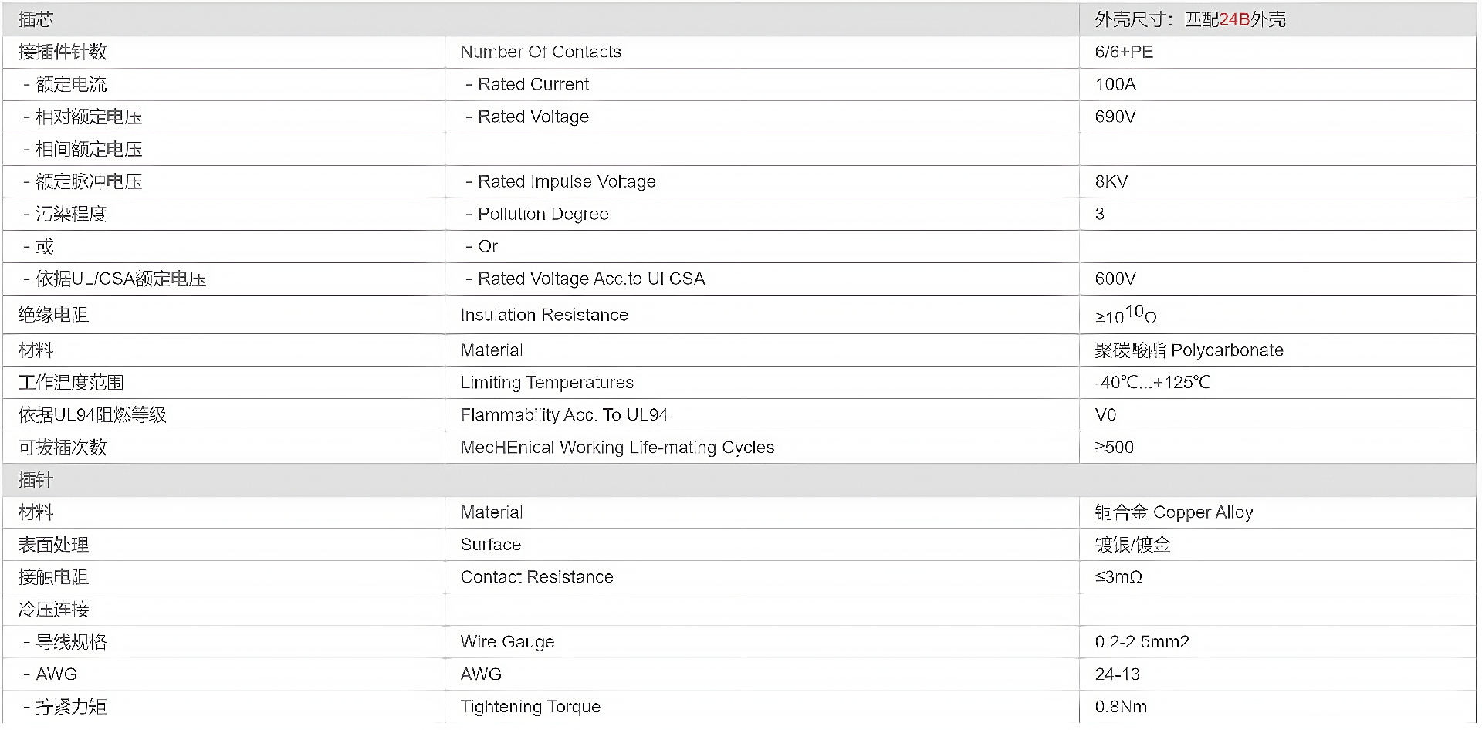This screenshot has width=1482, height=730.
Task: Select the '- Pollution Degree' label
Action: [x=537, y=214]
